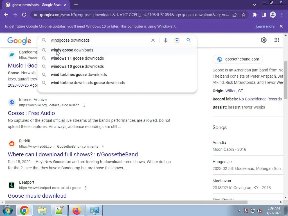Open the Beatport result options menu
288x216 pixels.
(85, 188)
